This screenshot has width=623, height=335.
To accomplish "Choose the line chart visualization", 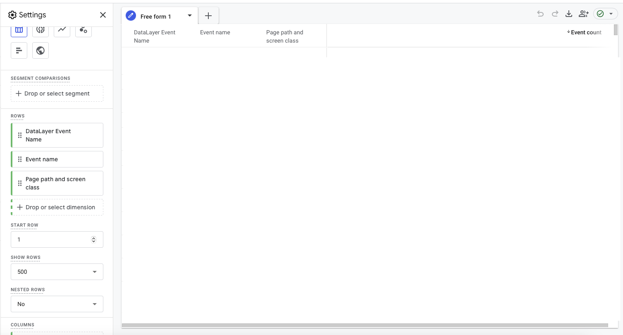I will [x=62, y=30].
